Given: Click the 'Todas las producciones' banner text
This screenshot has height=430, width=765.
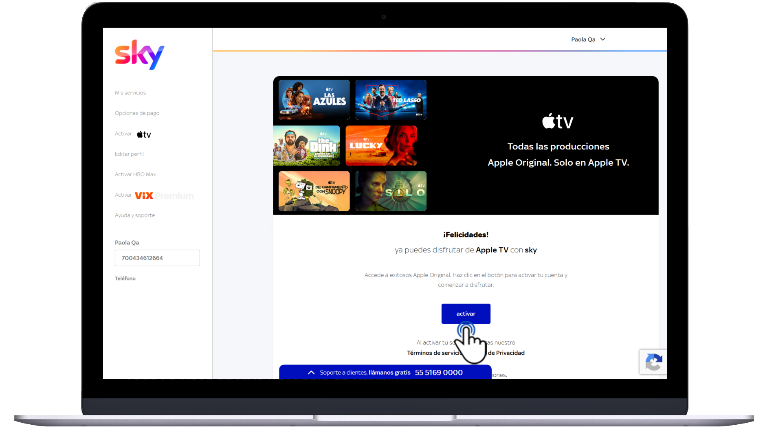Looking at the screenshot, I should coord(558,147).
